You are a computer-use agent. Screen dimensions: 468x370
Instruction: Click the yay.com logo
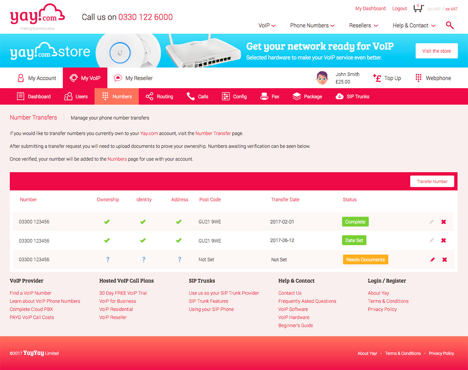pyautogui.click(x=37, y=17)
